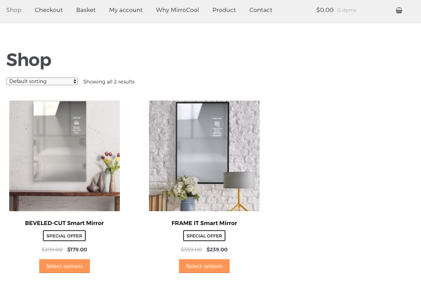Open the FRAME IT Smart Mirror title link
This screenshot has width=421, height=285.
204,223
